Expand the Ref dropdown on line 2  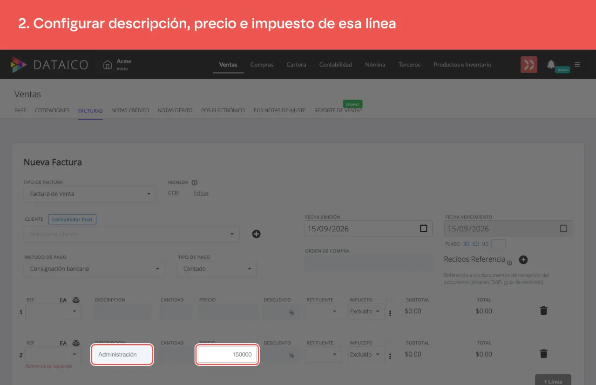(x=54, y=355)
